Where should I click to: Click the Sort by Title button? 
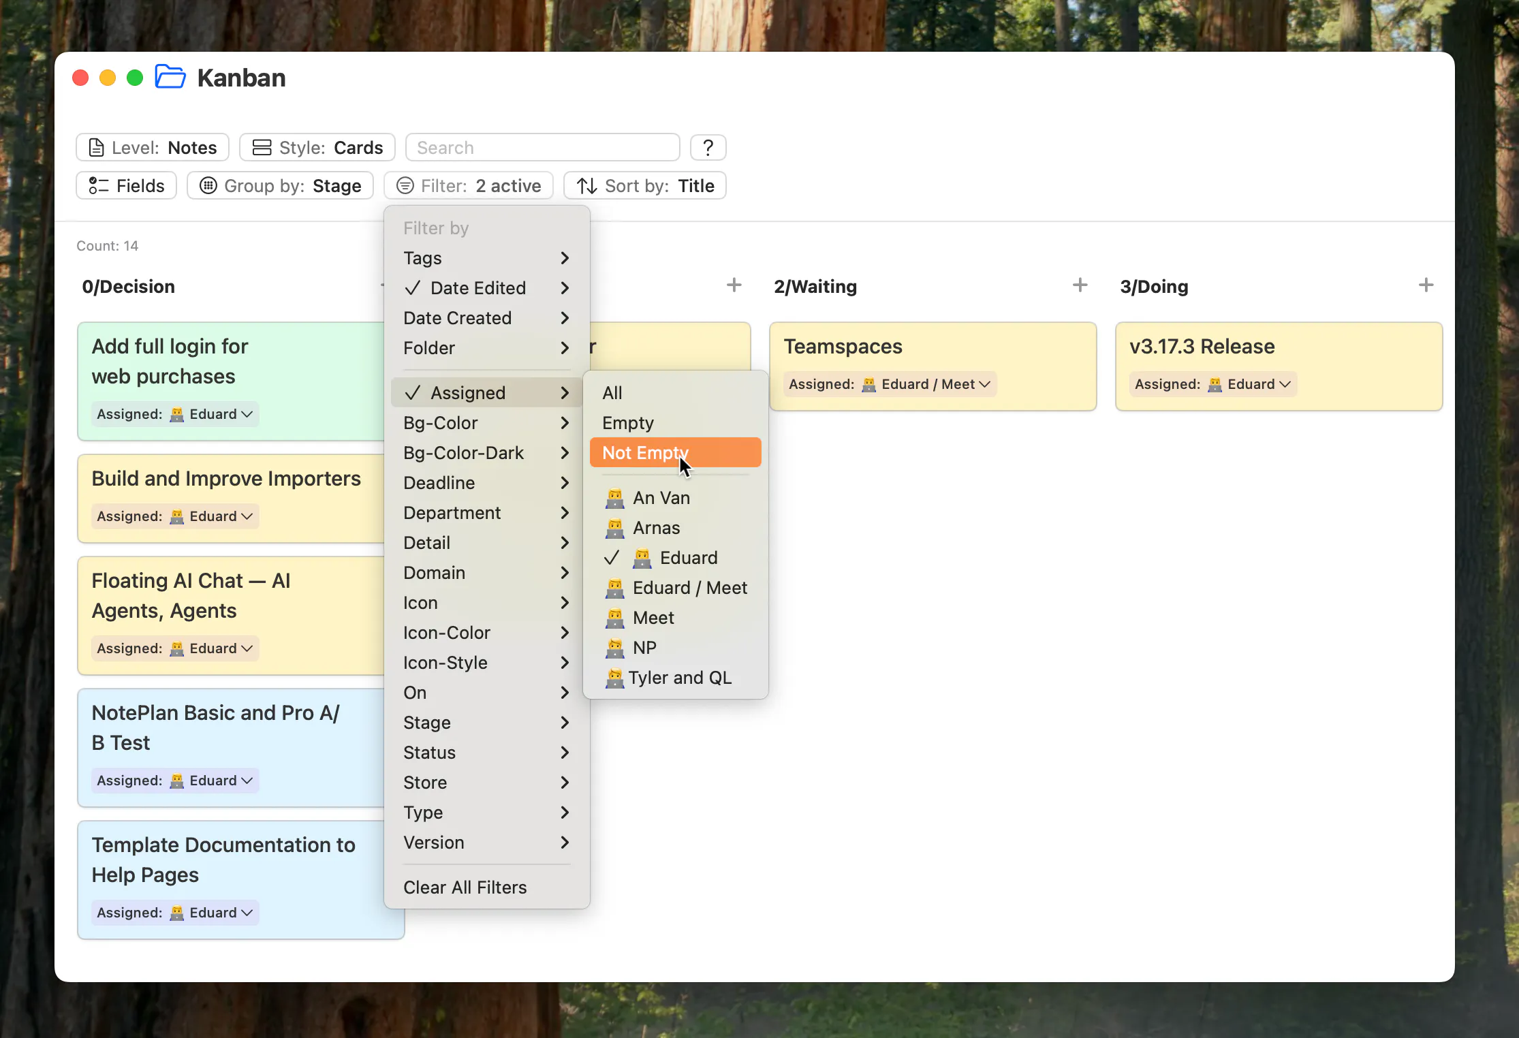pos(645,186)
